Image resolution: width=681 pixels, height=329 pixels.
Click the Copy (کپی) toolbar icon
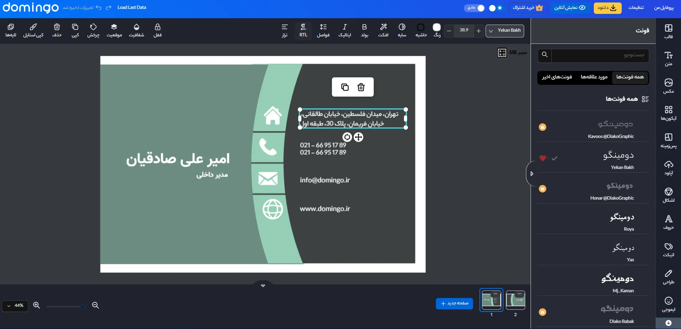(75, 30)
